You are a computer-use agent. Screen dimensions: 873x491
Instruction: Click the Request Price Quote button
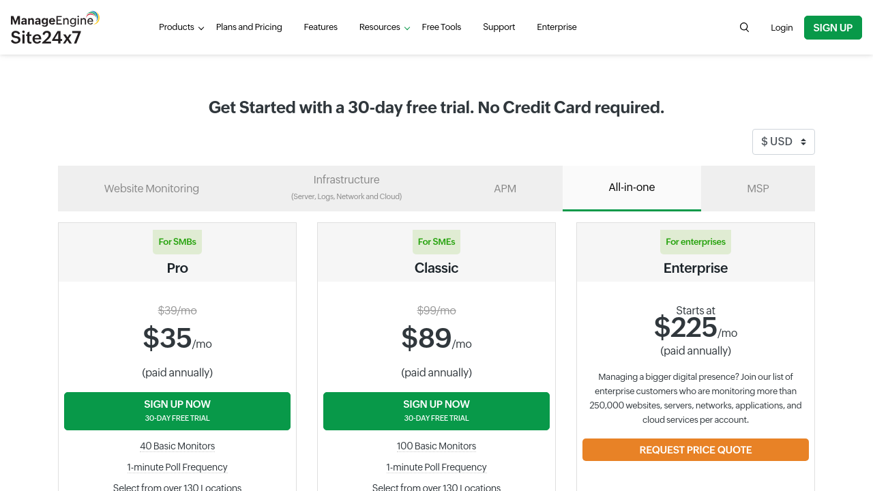696,450
